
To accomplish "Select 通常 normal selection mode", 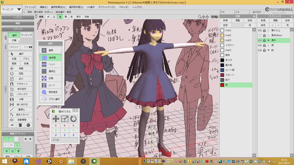I will click(50, 50).
